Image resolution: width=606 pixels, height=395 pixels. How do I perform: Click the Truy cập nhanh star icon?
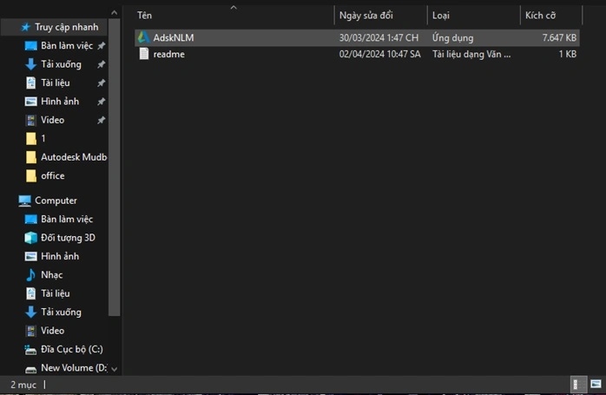25,27
